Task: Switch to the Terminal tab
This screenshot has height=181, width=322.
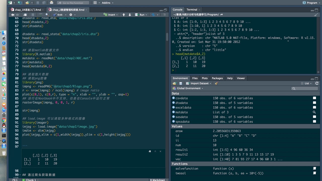Action: (192, 10)
